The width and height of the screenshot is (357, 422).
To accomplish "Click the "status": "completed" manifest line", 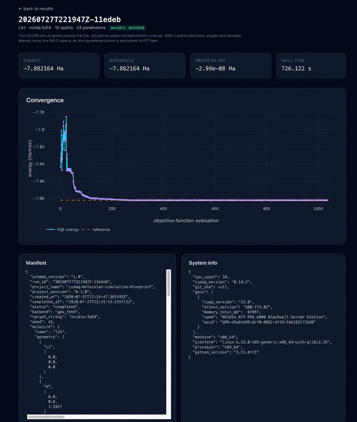I will (x=55, y=307).
